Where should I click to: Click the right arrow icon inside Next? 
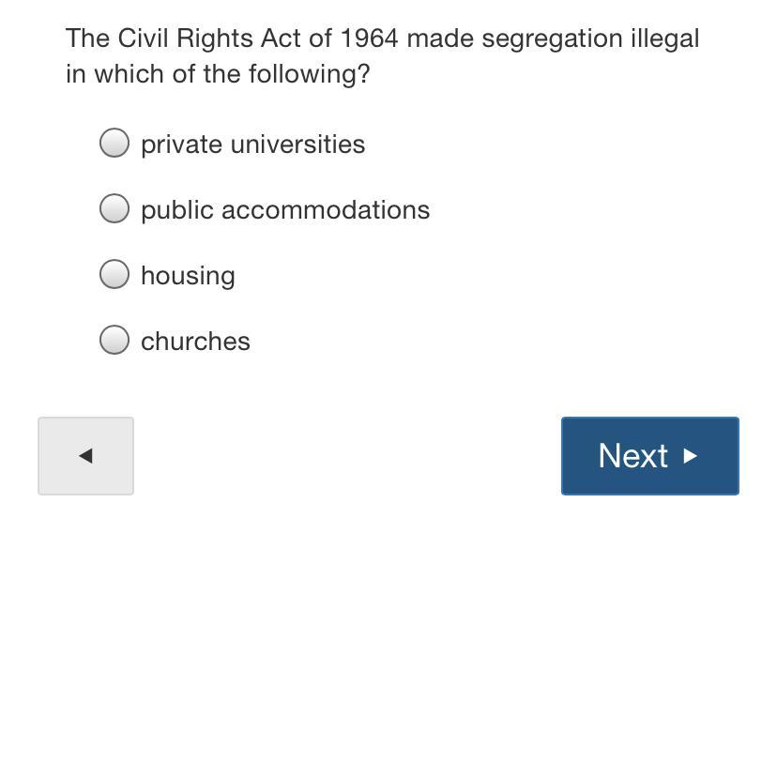coord(691,456)
